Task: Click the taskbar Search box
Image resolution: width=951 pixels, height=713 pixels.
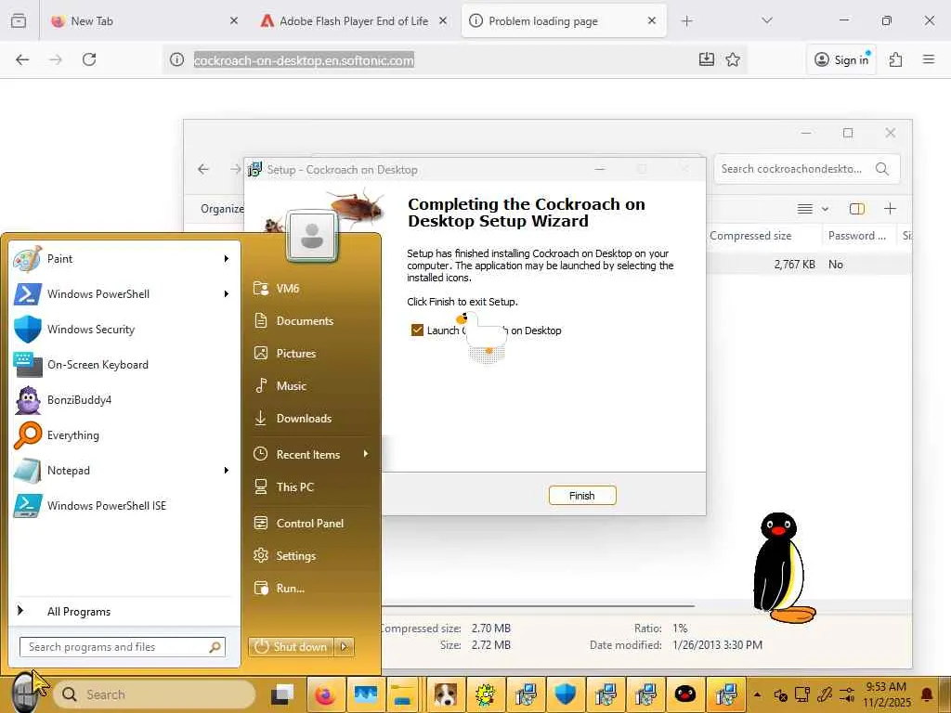Action: coord(155,694)
